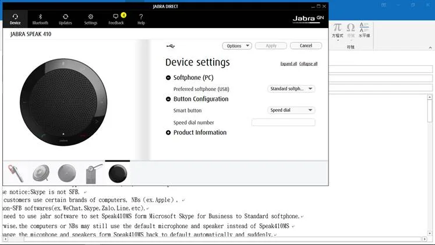Click the 'Preferred softphone (USB)' label
The height and width of the screenshot is (245, 435).
[201, 89]
